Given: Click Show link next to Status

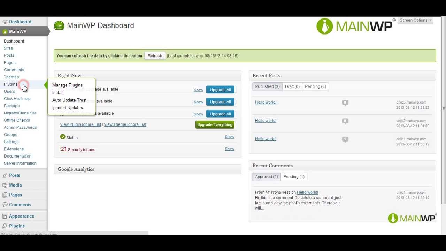Looking at the screenshot, I should (x=230, y=137).
